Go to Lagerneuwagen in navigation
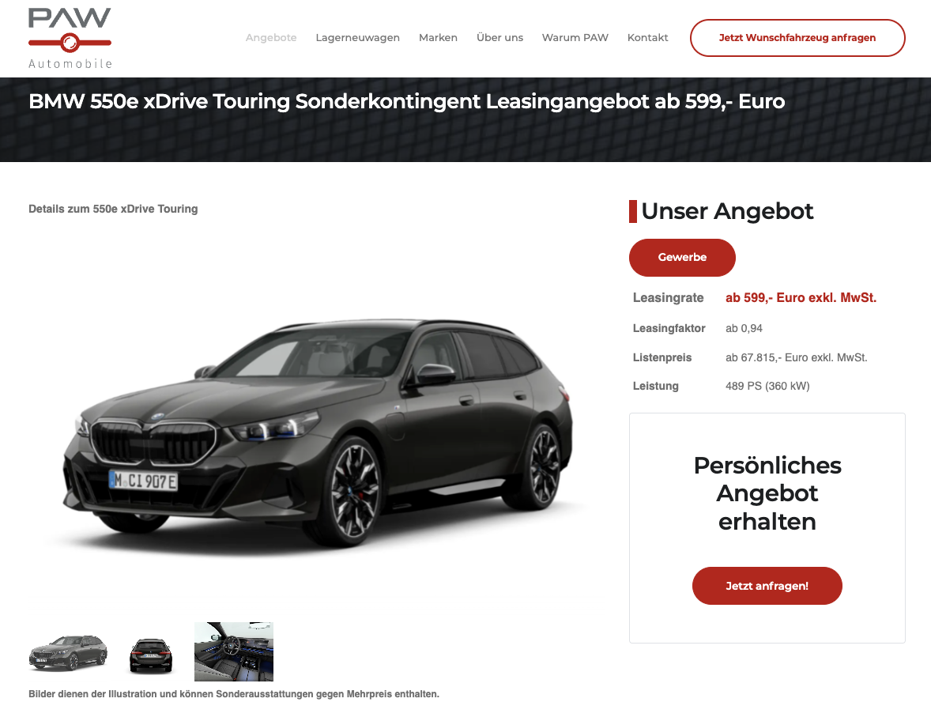931x721 pixels. 357,37
